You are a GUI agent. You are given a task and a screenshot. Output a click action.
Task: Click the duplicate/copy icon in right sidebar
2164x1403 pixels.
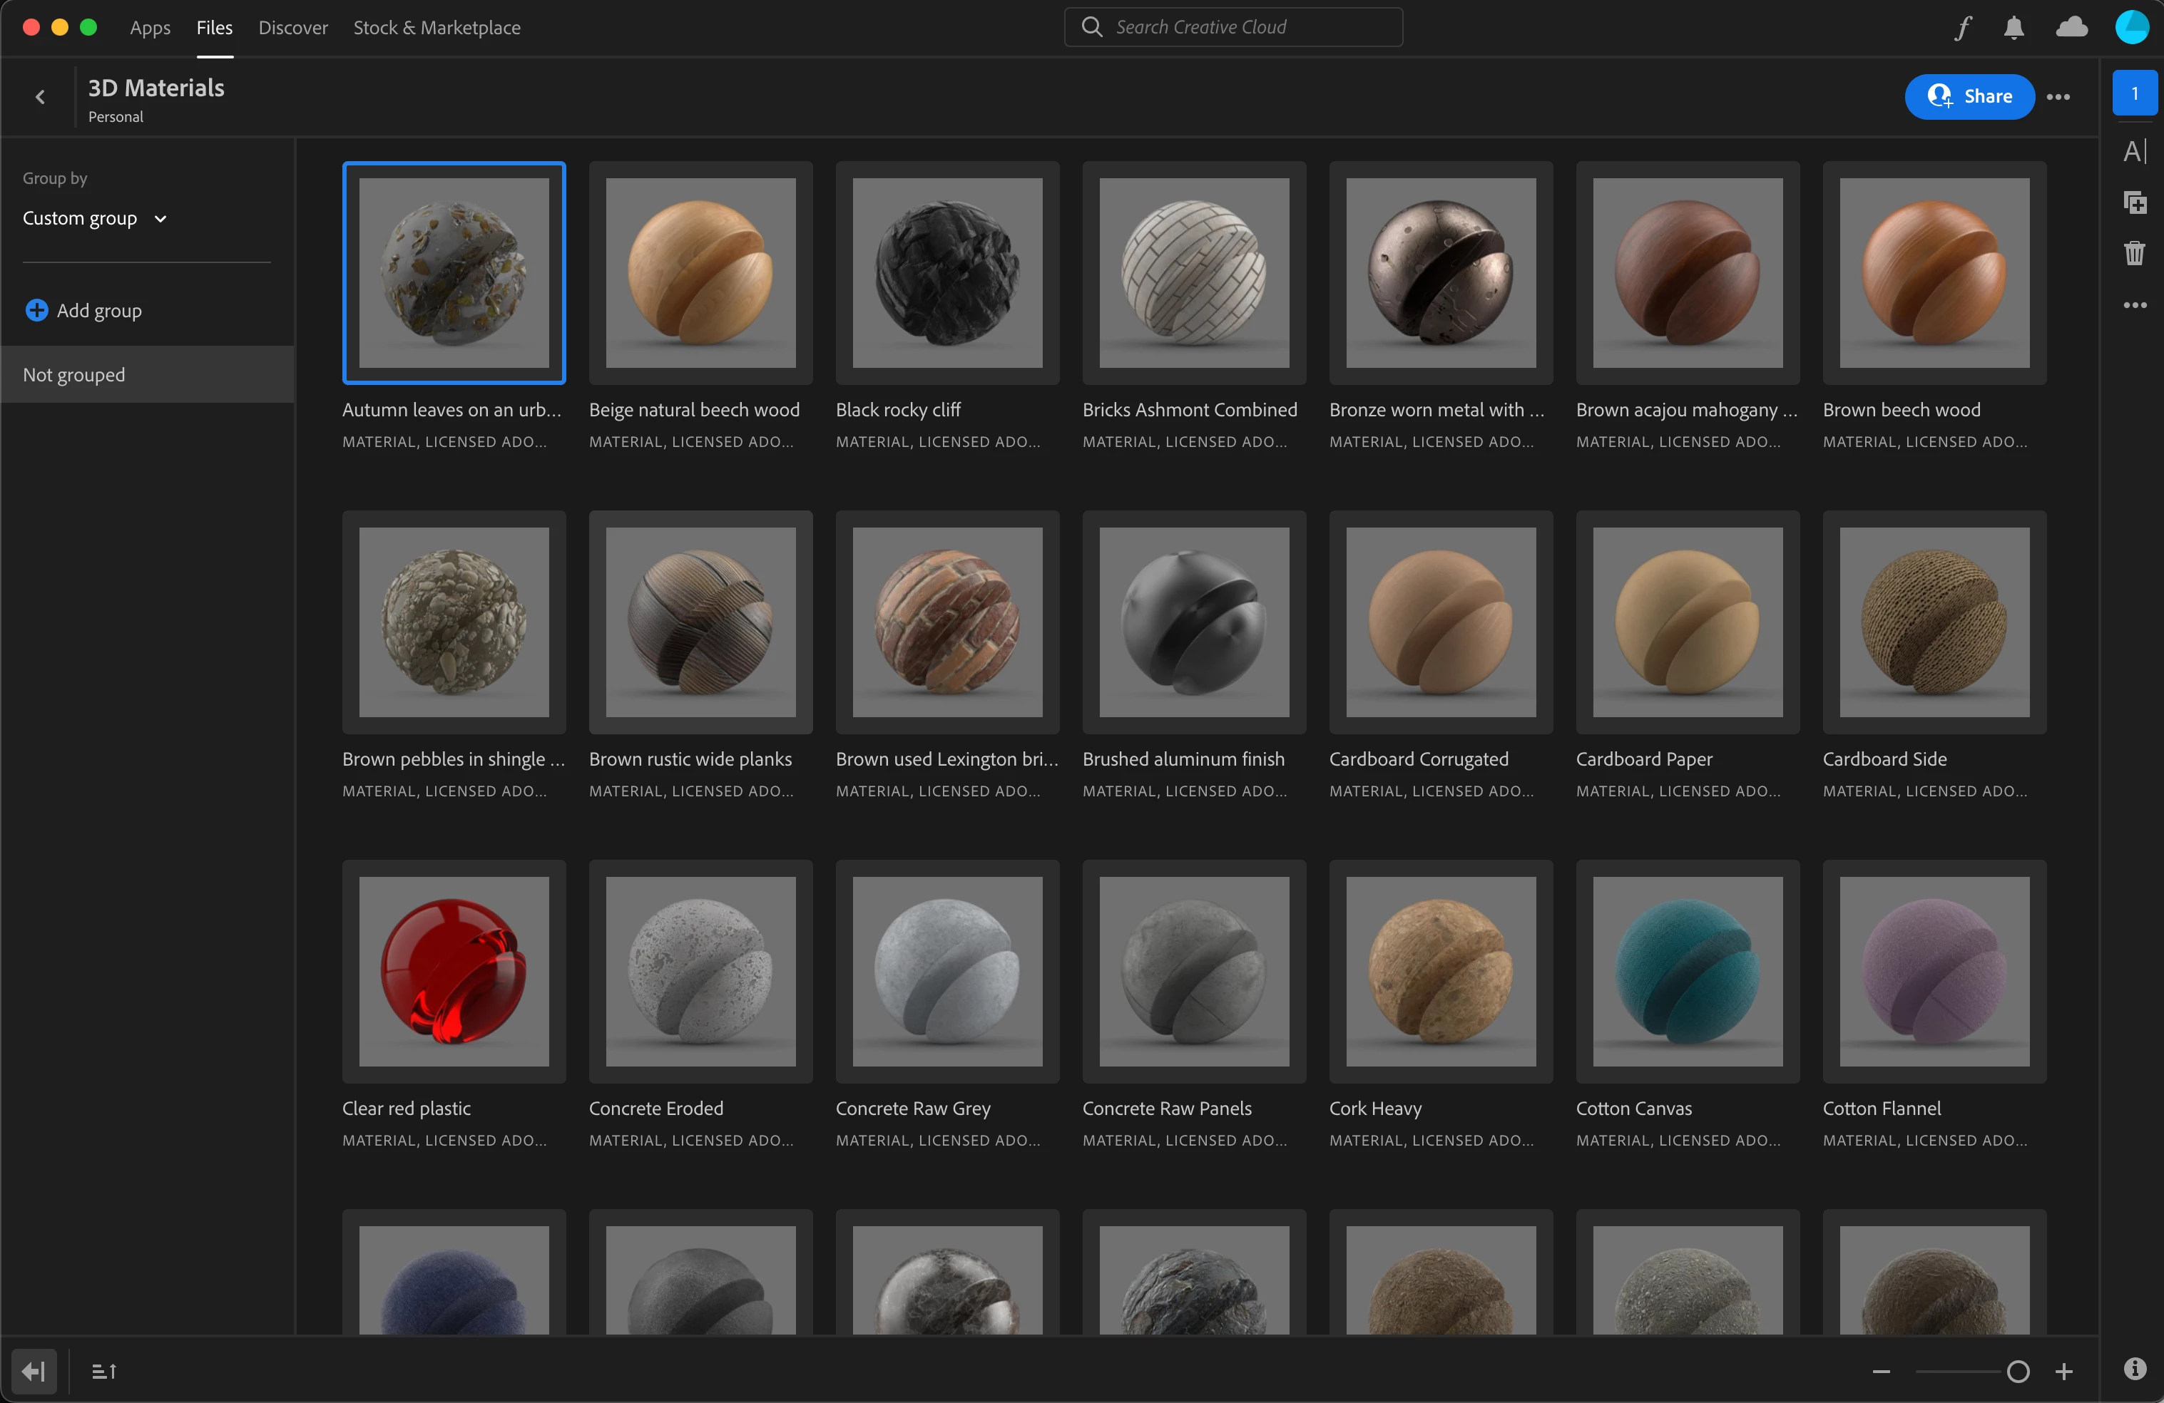pyautogui.click(x=2134, y=202)
